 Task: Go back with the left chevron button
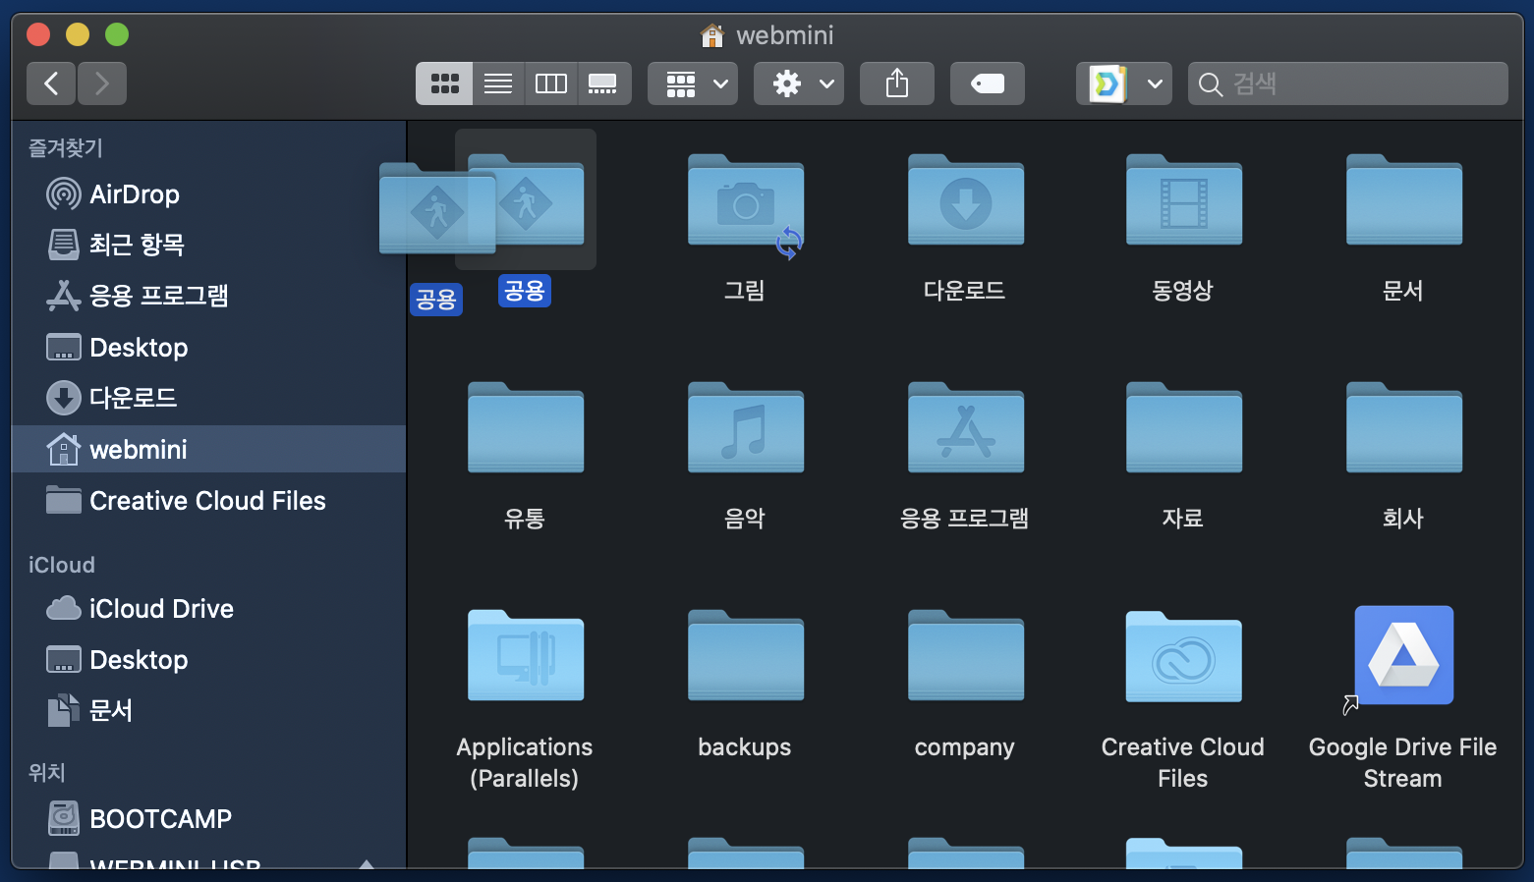(x=52, y=83)
